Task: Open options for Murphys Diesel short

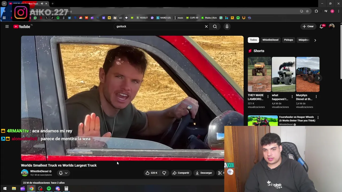Action: pos(316,97)
